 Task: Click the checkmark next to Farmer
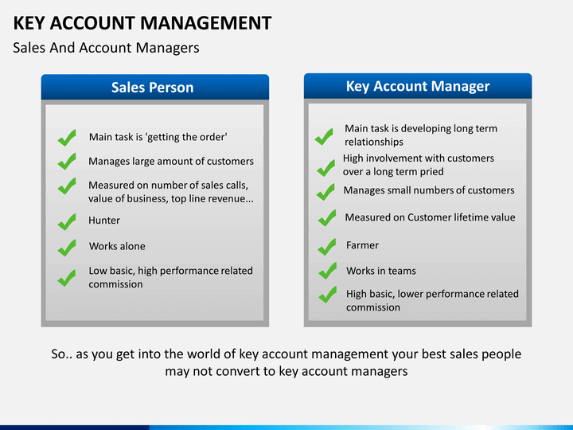tap(327, 247)
